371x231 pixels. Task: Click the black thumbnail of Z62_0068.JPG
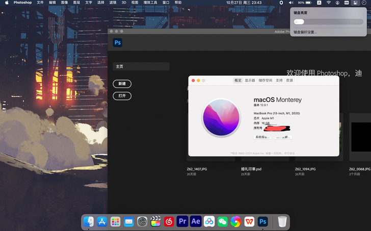coord(361,137)
